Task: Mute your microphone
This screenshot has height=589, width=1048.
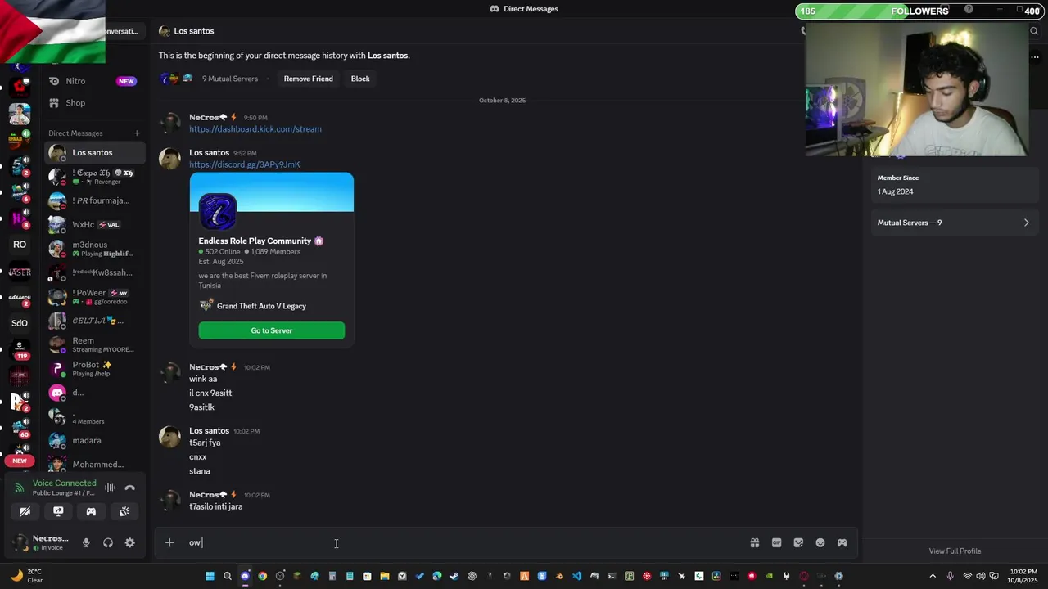Action: [86, 542]
